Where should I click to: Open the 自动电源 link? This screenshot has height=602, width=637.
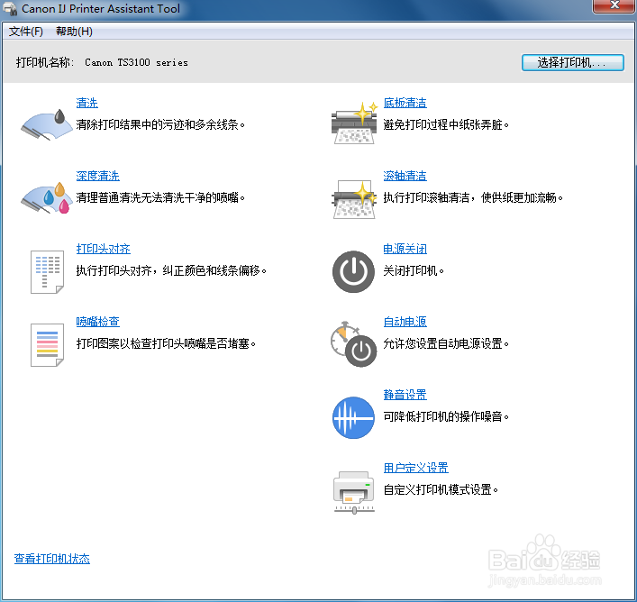coord(405,322)
